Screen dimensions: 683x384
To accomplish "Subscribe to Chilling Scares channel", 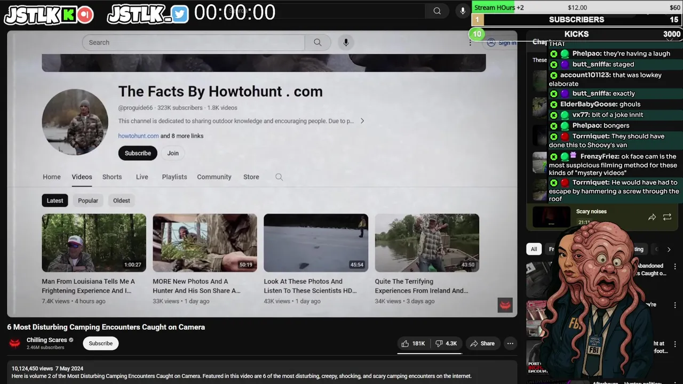I will point(101,343).
